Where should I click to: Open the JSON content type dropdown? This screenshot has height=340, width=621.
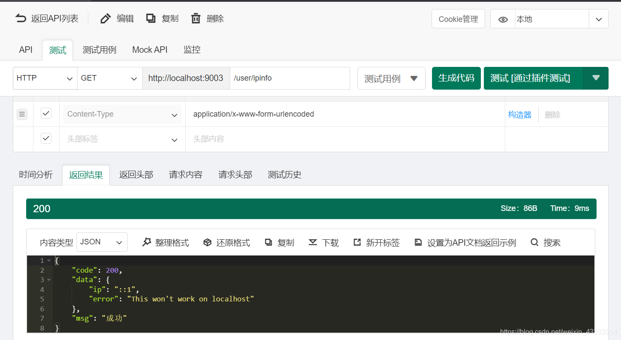point(102,242)
